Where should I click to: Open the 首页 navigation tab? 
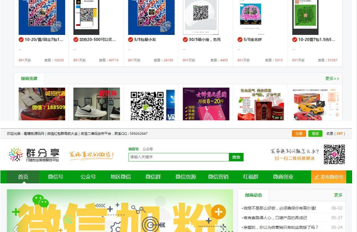(23, 177)
